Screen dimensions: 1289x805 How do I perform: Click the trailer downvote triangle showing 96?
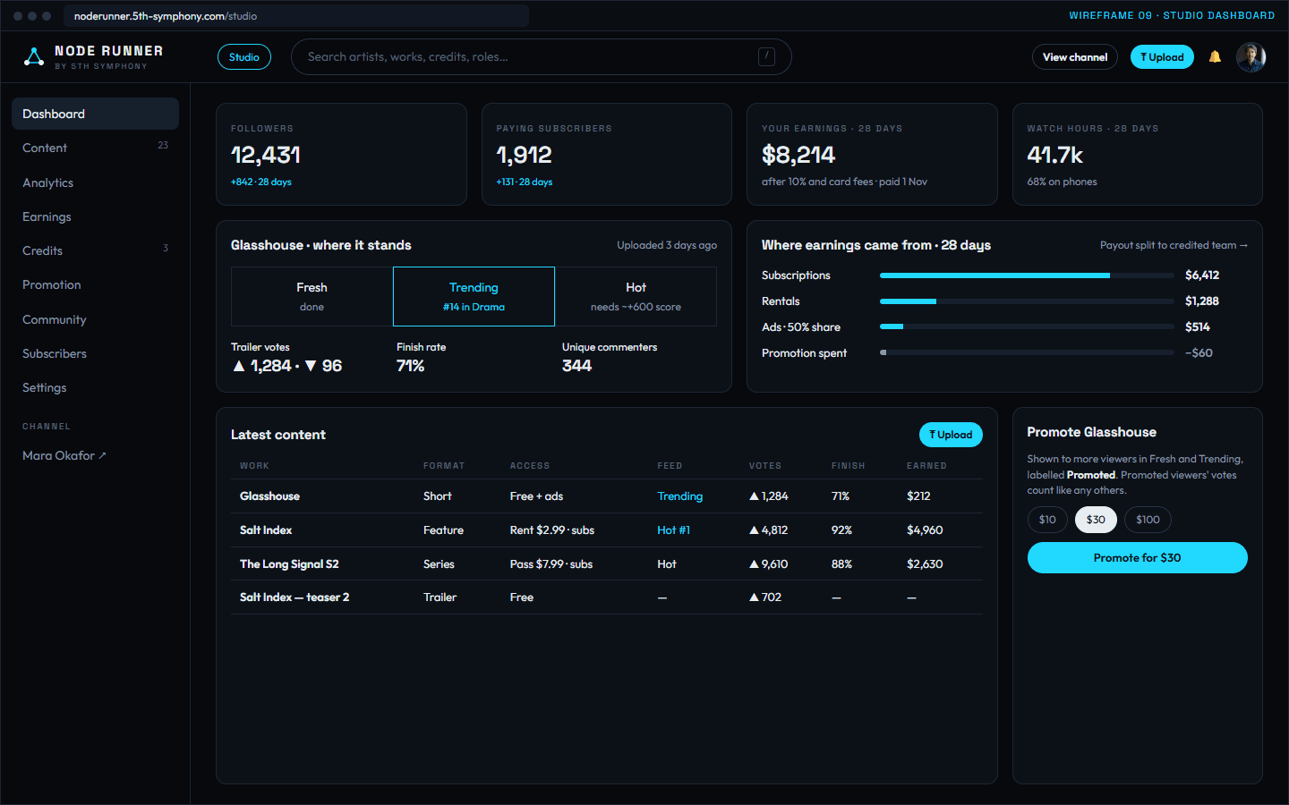click(x=311, y=366)
